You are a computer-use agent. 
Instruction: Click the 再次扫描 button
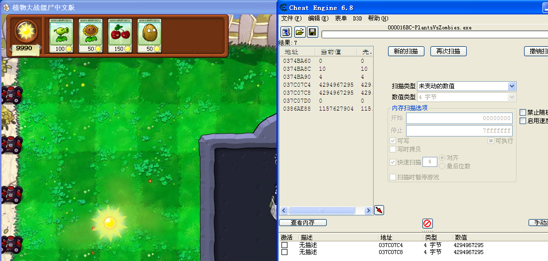click(x=448, y=51)
